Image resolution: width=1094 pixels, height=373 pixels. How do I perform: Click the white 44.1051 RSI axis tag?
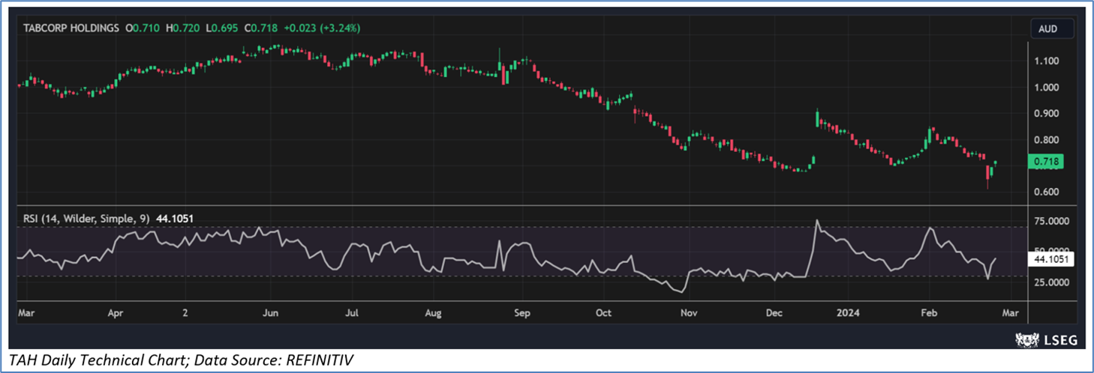coord(1051,259)
